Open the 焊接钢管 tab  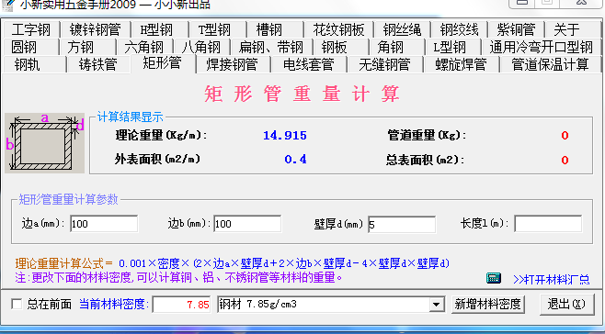[233, 64]
